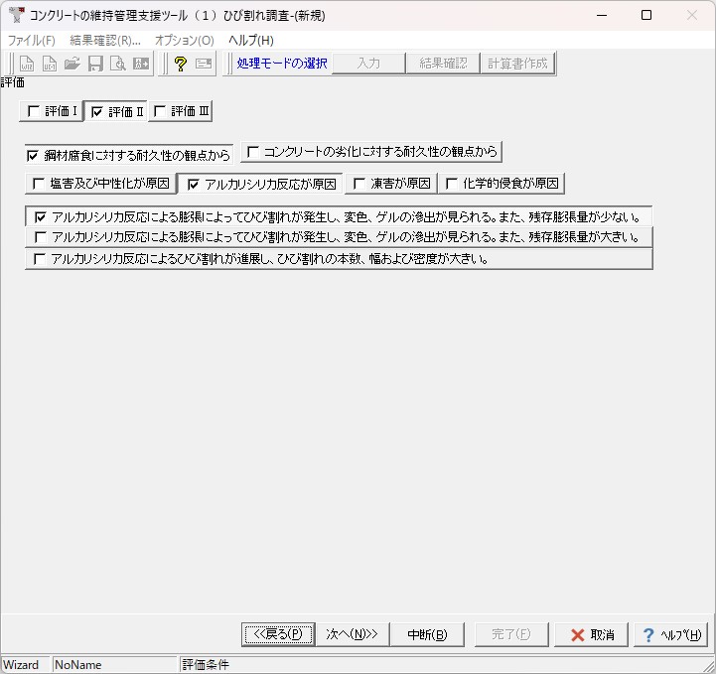Proceed with 次へ(N)>> button
Image resolution: width=716 pixels, height=674 pixels.
click(x=353, y=634)
